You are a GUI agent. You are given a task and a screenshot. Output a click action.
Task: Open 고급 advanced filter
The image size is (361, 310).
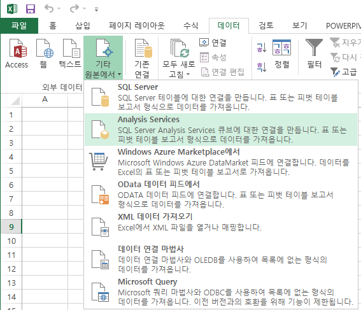point(344,72)
